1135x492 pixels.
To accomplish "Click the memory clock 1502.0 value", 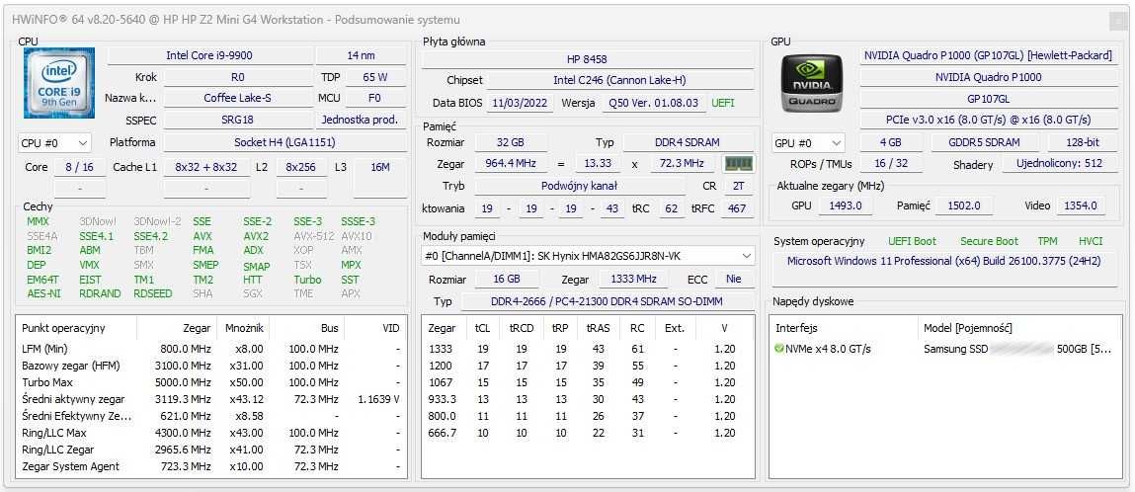I will click(x=963, y=206).
